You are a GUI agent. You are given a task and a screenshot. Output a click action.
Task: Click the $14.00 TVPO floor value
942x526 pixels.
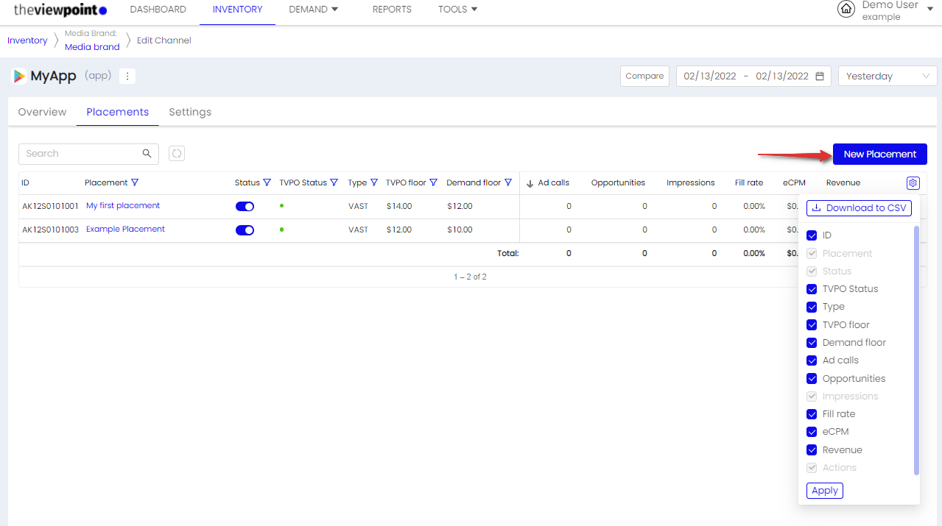point(399,207)
